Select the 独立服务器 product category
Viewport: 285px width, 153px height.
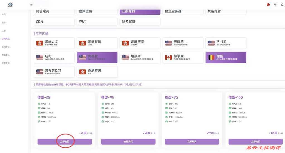tap(183, 12)
